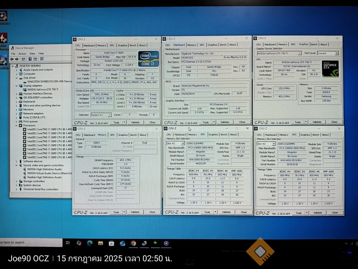Viewport: 358px width, 269px height.
Task: Expand the Network adapters category
Action: (17, 113)
